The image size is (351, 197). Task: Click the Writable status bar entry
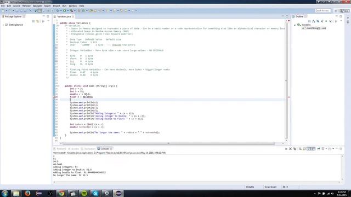click(x=250, y=187)
